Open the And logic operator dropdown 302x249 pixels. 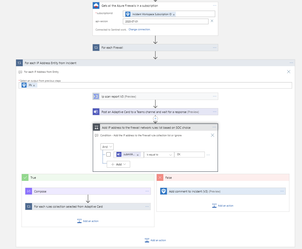107,146
